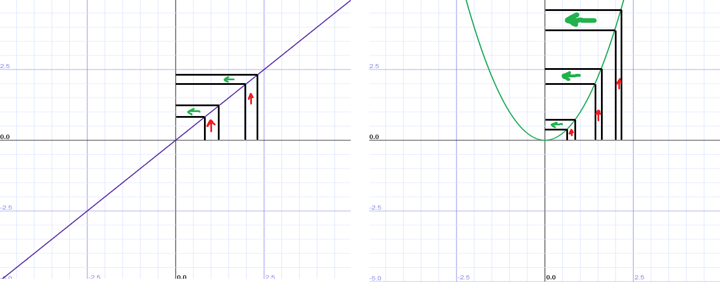Screen dimensions: 720x284
Task: Click the 2.5 y-axis label on the parabola graph
Action: (x=374, y=66)
